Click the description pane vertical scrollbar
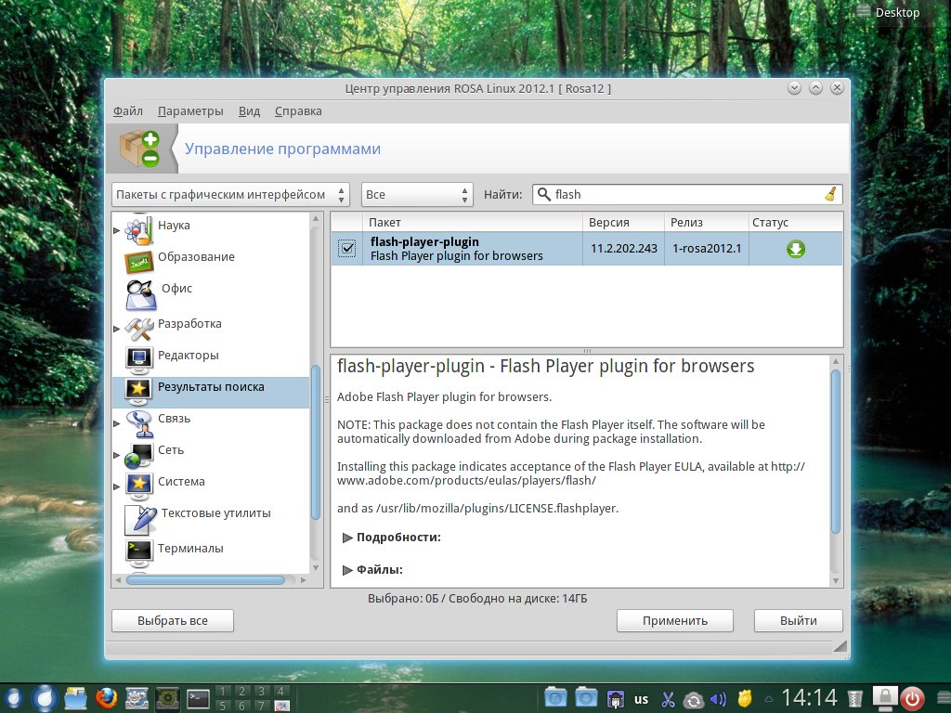 click(x=835, y=451)
